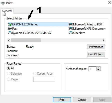Decrease number of copies with down arrow
The width and height of the screenshot is (112, 103).
click(x=98, y=70)
